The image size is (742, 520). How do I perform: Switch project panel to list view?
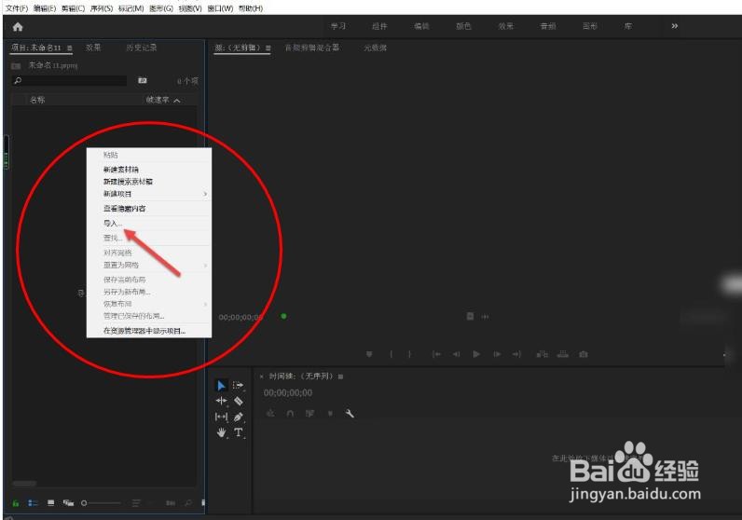33,503
